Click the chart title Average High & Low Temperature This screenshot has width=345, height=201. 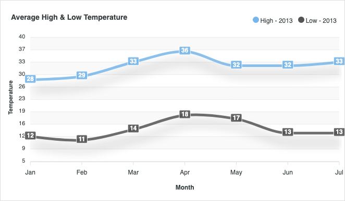point(69,17)
